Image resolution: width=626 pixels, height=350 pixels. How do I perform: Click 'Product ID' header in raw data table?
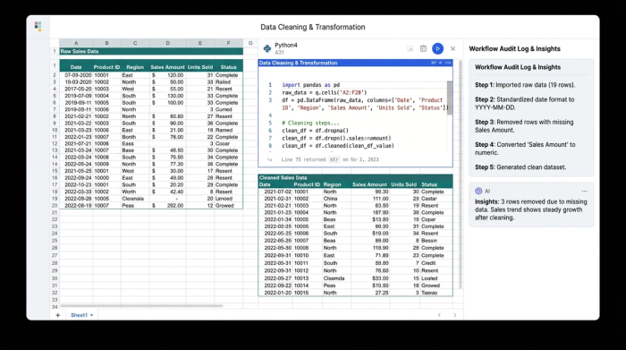(106, 67)
